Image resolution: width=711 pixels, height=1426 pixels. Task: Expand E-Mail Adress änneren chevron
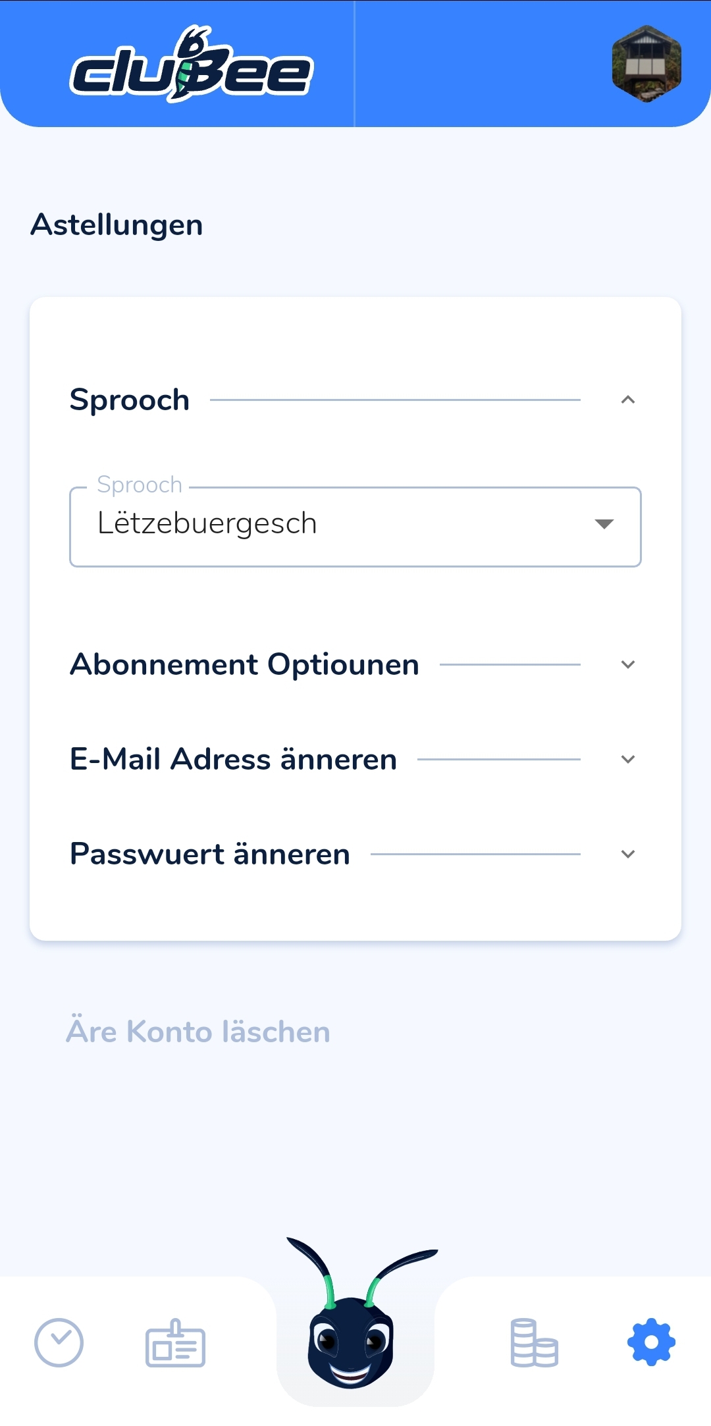click(x=628, y=759)
